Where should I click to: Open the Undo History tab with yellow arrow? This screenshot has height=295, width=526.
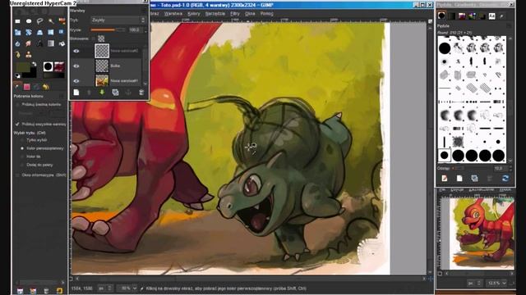pos(46,87)
